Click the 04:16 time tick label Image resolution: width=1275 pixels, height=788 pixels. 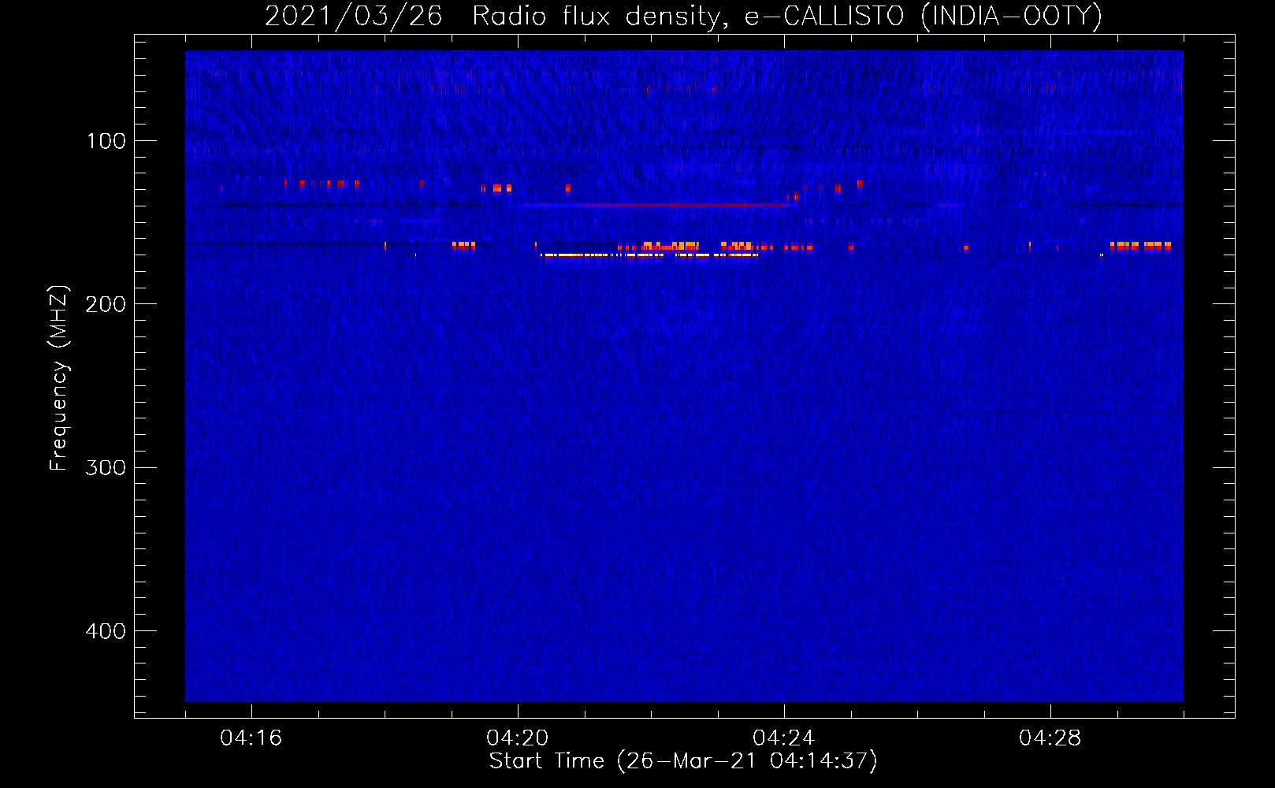(x=251, y=738)
